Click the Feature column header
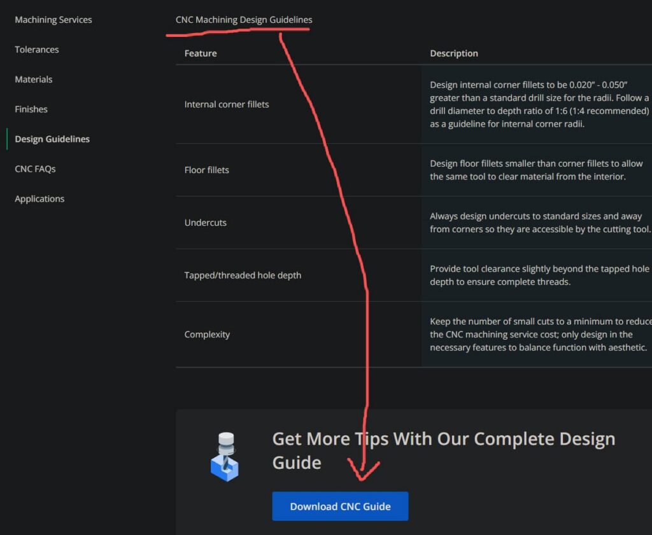 [201, 53]
